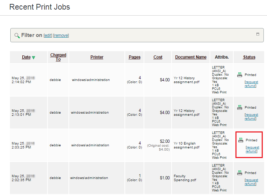Click printer icon for the 2:02:35 PM job
This screenshot has height=195, width=267.
[x=240, y=173]
